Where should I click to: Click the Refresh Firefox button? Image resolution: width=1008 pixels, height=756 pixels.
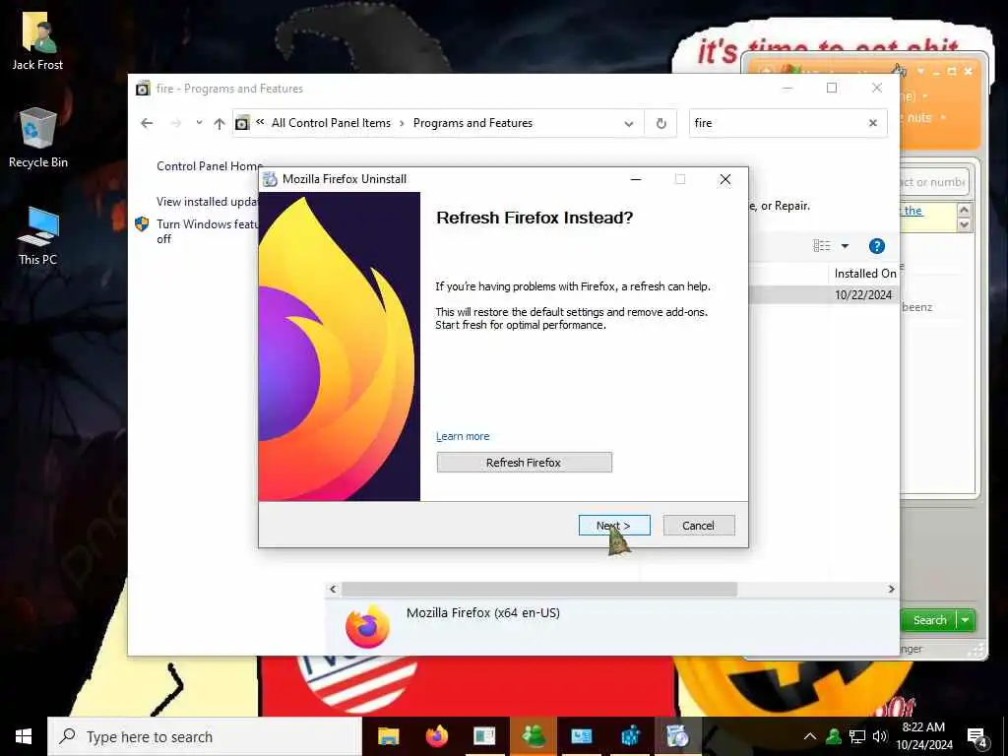(524, 463)
